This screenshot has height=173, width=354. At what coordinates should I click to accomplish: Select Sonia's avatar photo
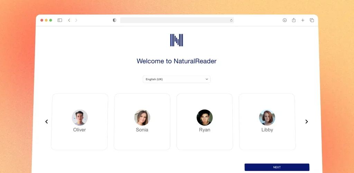142,117
